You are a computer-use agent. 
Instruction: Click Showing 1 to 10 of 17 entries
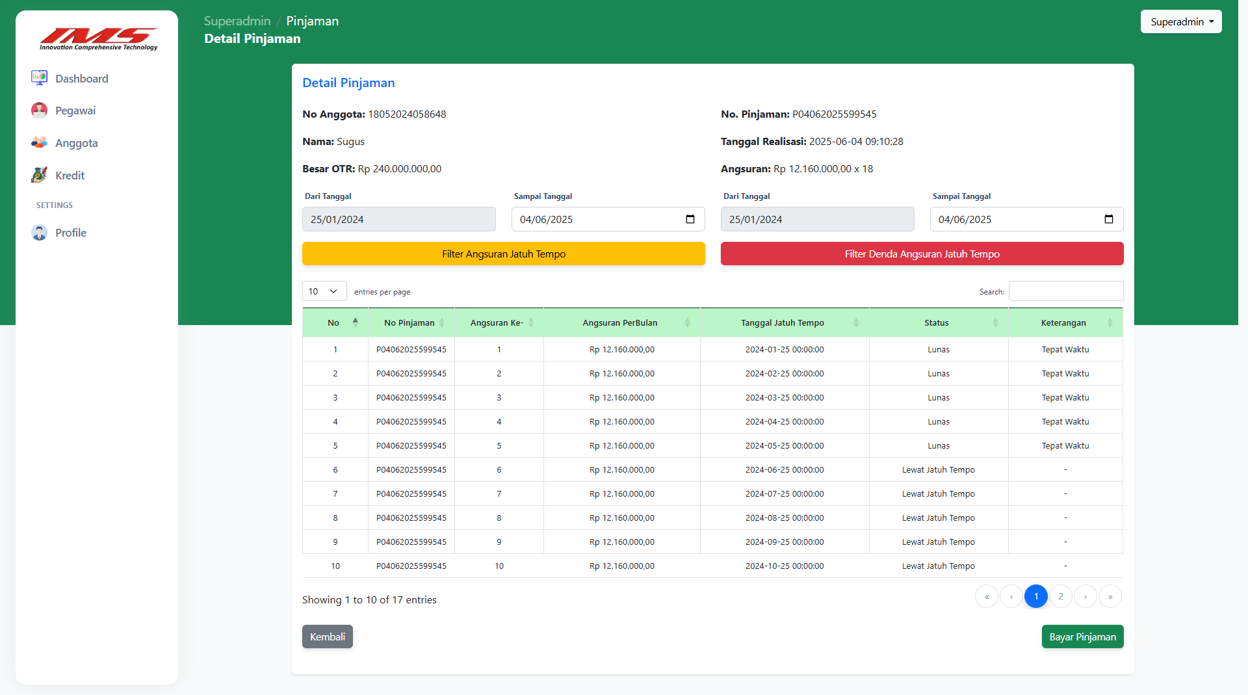click(369, 599)
